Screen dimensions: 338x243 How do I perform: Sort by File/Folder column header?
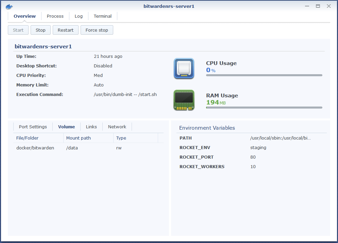(x=38, y=138)
